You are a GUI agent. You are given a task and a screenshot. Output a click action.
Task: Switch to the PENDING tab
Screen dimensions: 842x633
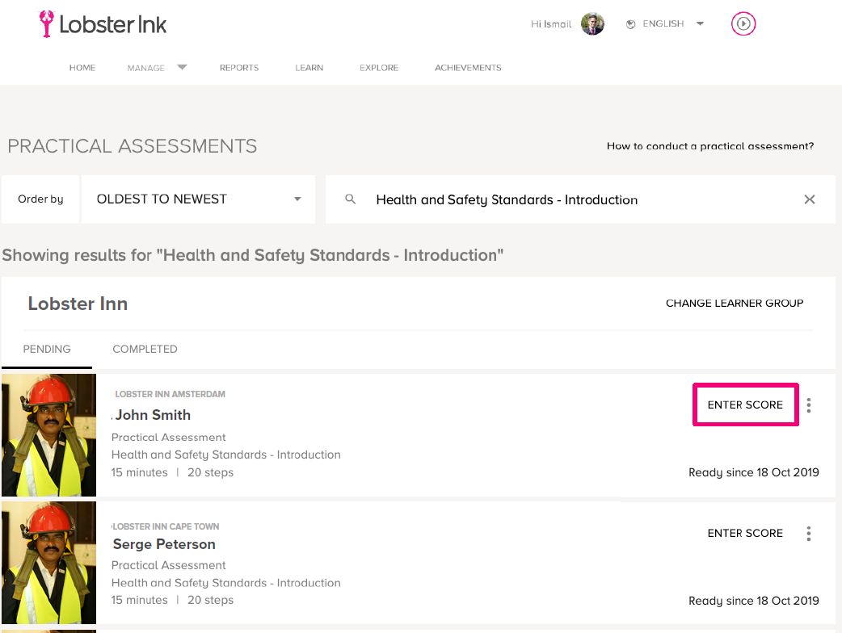click(x=47, y=349)
